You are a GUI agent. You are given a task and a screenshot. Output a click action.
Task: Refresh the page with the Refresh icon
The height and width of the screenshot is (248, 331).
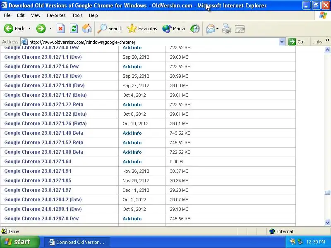click(x=74, y=29)
